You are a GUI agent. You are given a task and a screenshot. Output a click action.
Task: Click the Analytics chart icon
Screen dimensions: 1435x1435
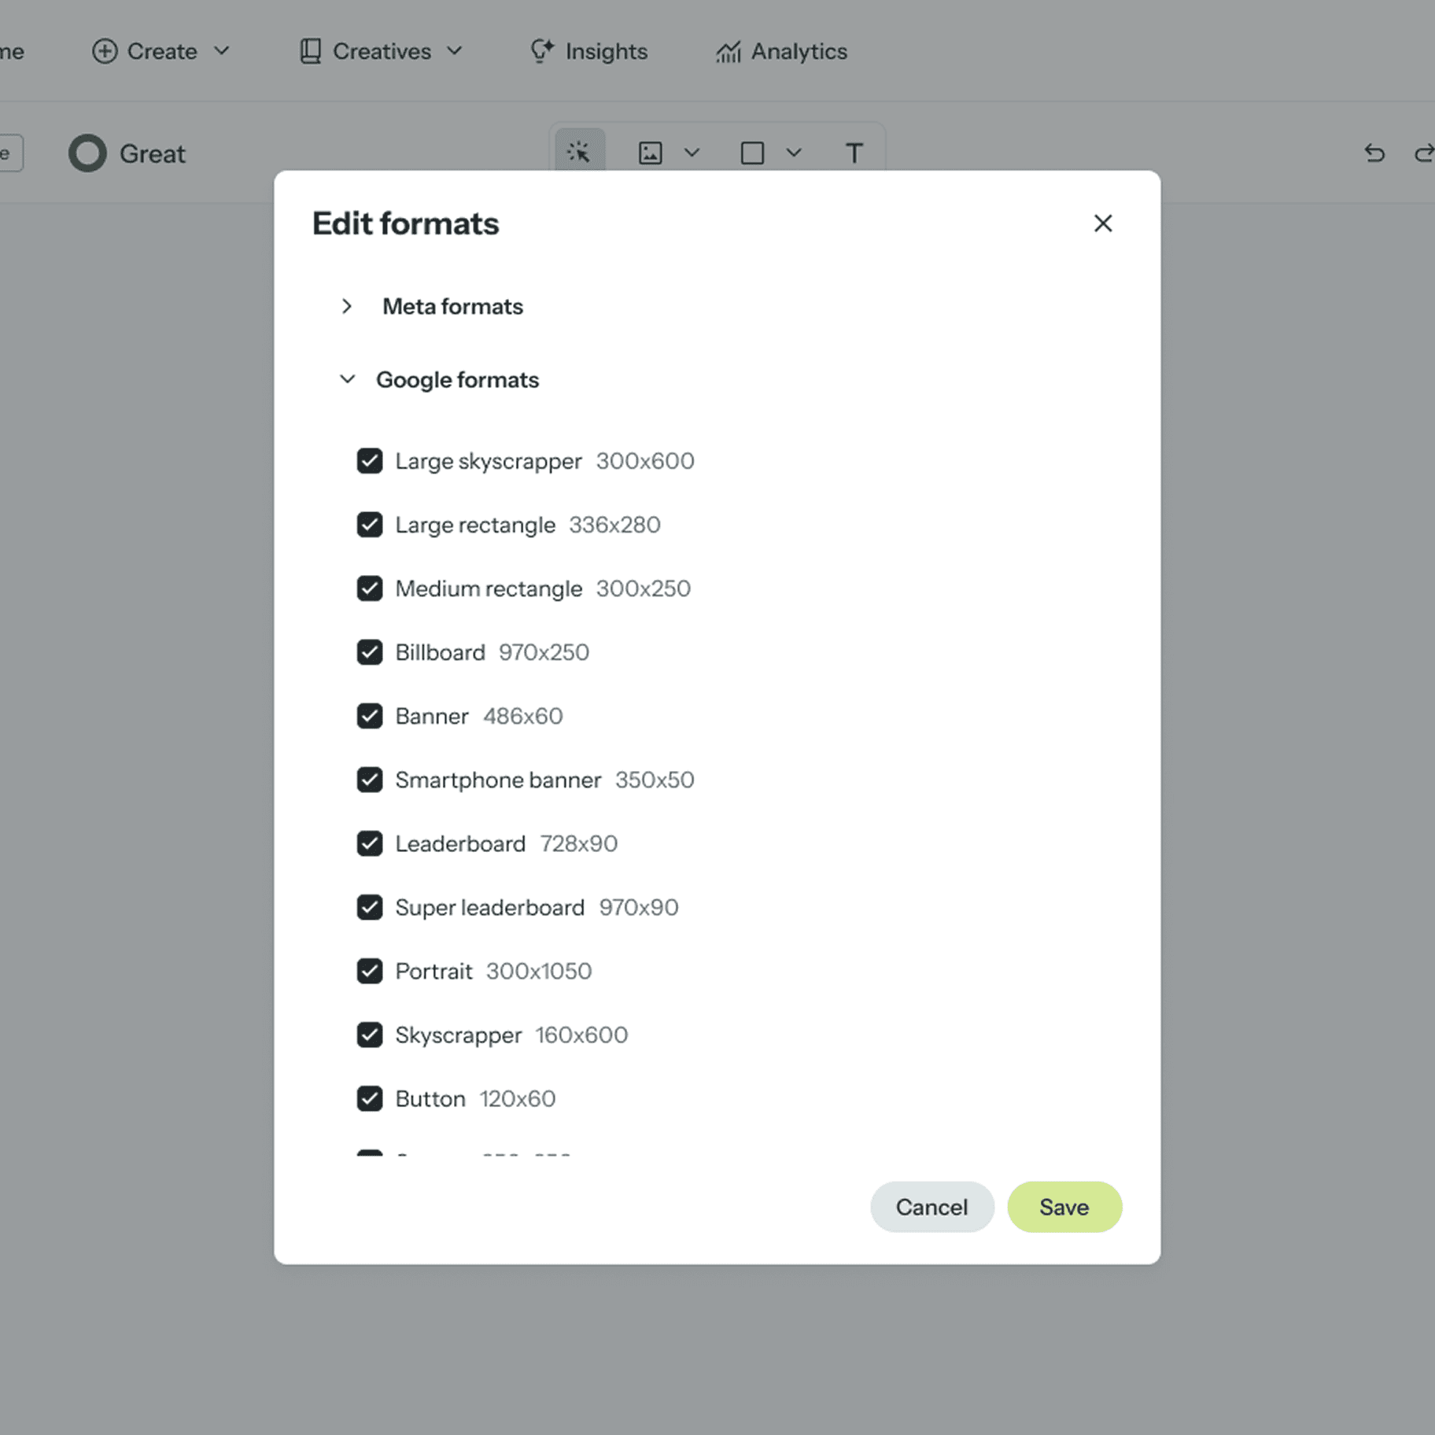tap(729, 51)
